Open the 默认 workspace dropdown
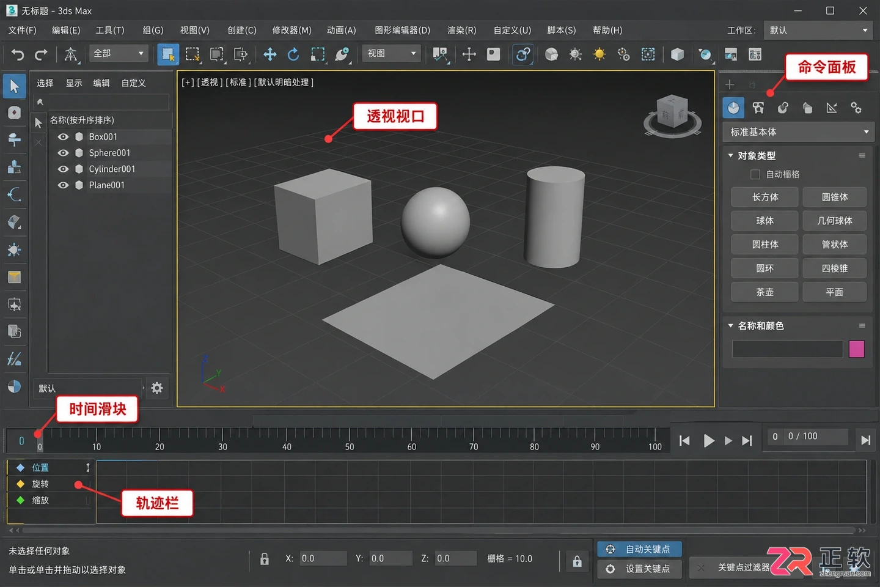This screenshot has width=880, height=587. [x=819, y=30]
